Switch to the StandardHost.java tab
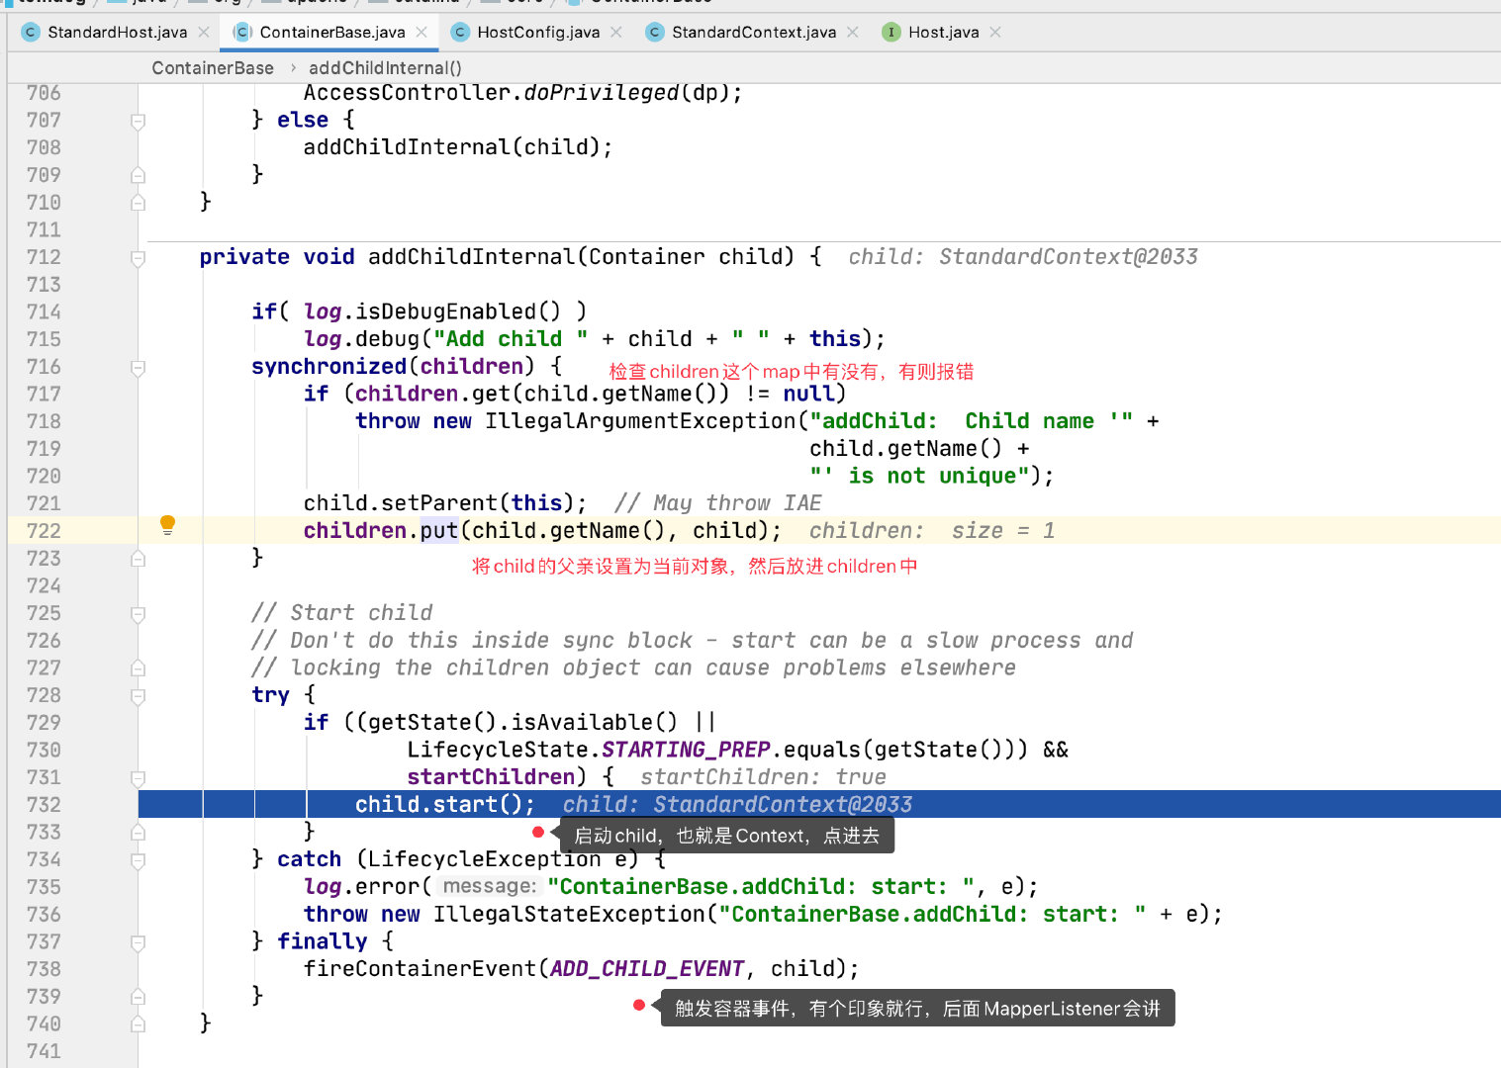The width and height of the screenshot is (1501, 1068). [x=117, y=33]
